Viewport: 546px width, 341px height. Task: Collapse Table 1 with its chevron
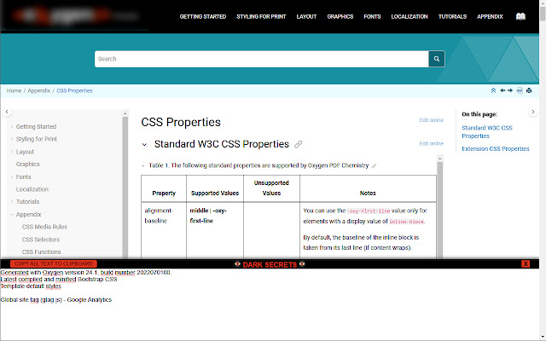pos(142,165)
